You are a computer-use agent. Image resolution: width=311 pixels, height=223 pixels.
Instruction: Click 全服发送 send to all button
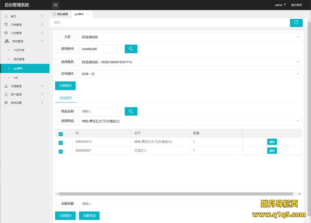point(89,216)
